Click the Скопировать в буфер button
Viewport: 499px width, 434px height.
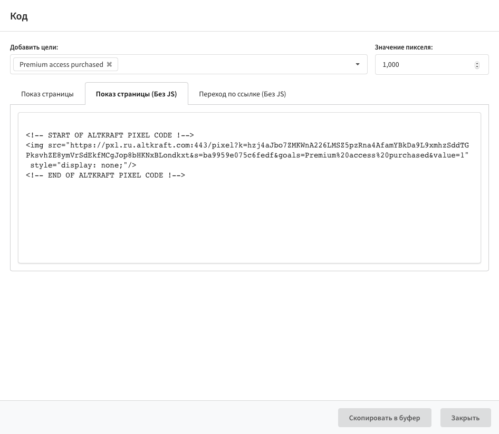pos(385,418)
